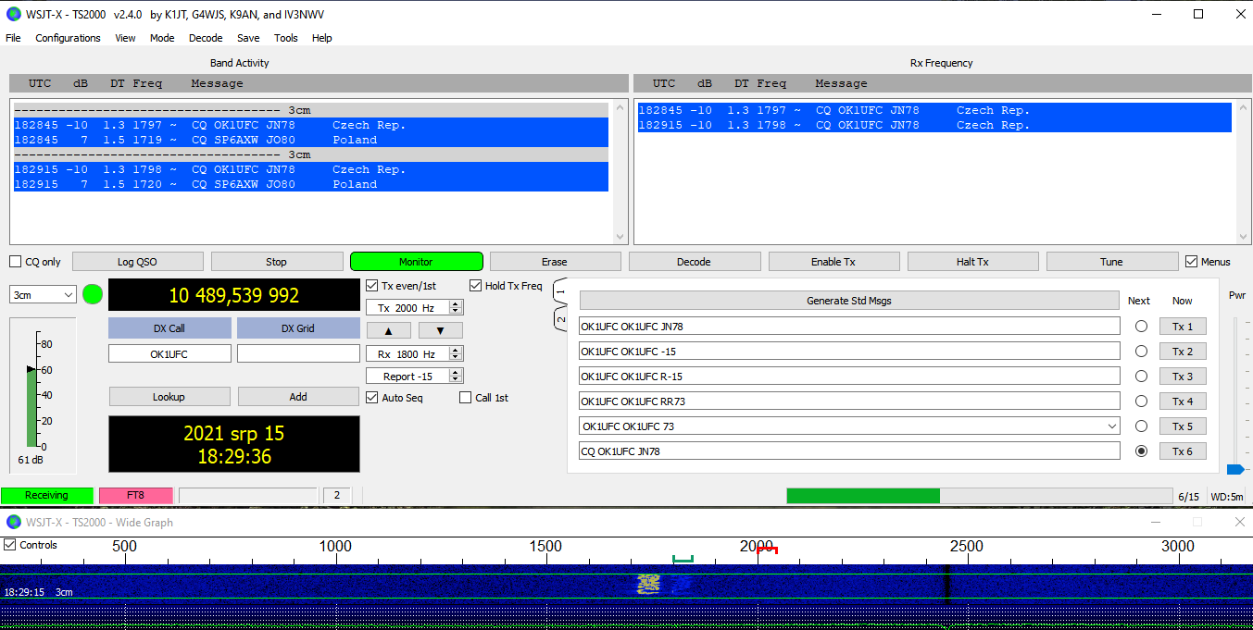Select message tab 2

click(560, 319)
